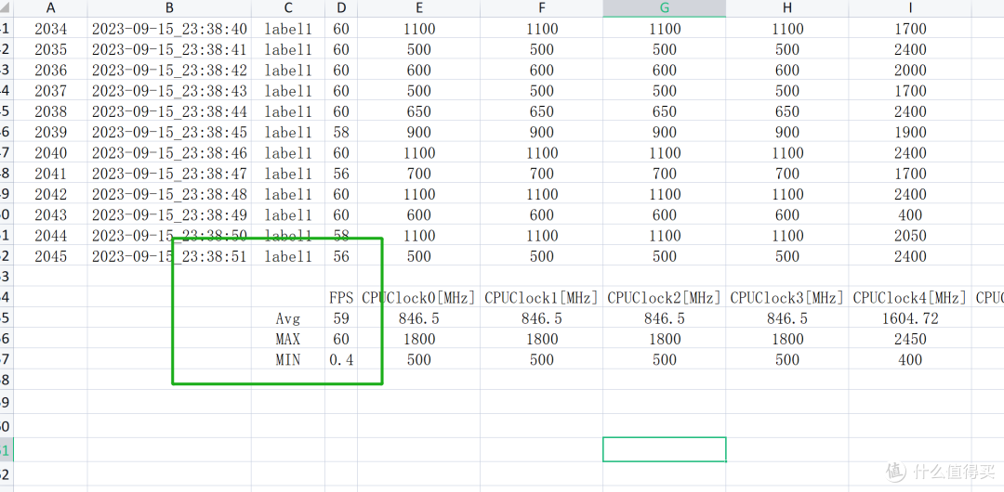Select timestamp 2023-09-15_23:38:41
Image resolution: width=1004 pixels, height=492 pixels.
click(x=170, y=49)
